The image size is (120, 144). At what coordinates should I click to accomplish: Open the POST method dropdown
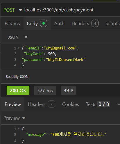[13, 10]
